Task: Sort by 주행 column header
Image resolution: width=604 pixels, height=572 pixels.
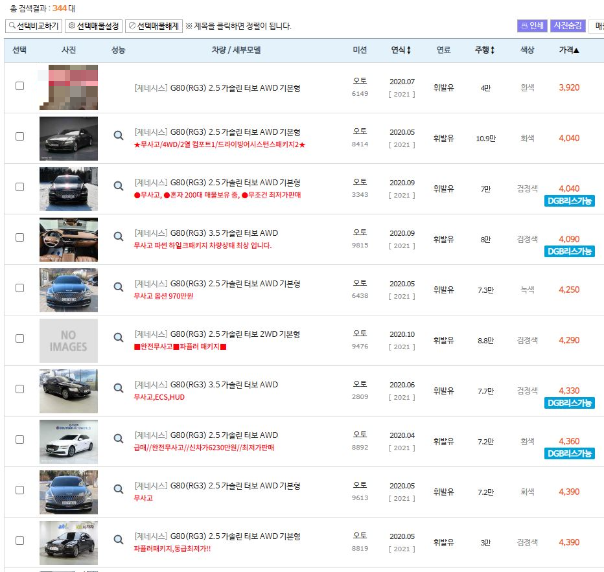Action: (485, 50)
